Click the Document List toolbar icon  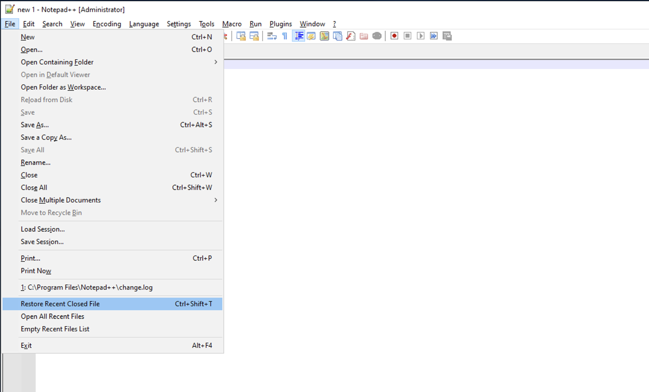338,36
